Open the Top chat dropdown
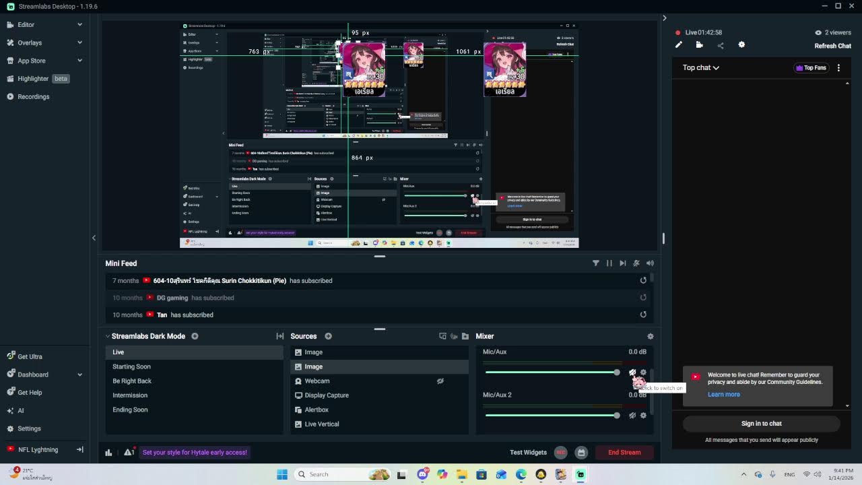This screenshot has width=862, height=485. click(701, 67)
